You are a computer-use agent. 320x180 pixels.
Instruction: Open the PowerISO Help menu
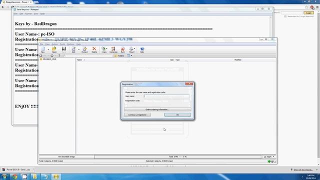click(x=78, y=44)
